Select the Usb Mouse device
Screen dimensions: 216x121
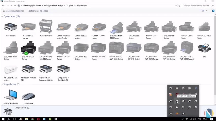tap(28, 99)
